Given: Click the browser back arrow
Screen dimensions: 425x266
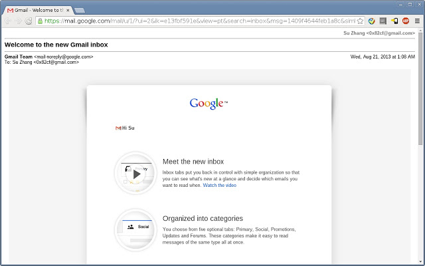Looking at the screenshot, I should click(8, 21).
